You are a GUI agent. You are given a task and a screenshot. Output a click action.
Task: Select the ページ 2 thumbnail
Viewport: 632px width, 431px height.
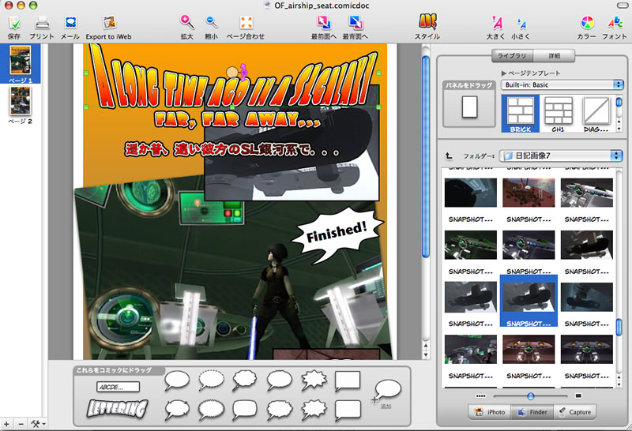(x=21, y=106)
